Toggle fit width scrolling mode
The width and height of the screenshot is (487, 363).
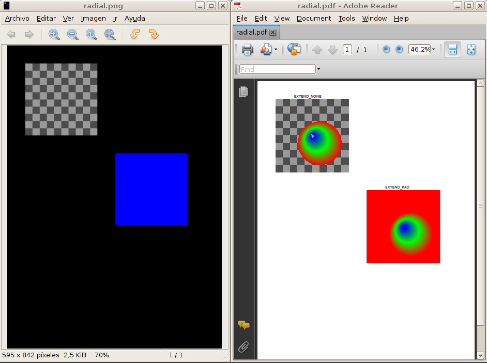(x=452, y=50)
